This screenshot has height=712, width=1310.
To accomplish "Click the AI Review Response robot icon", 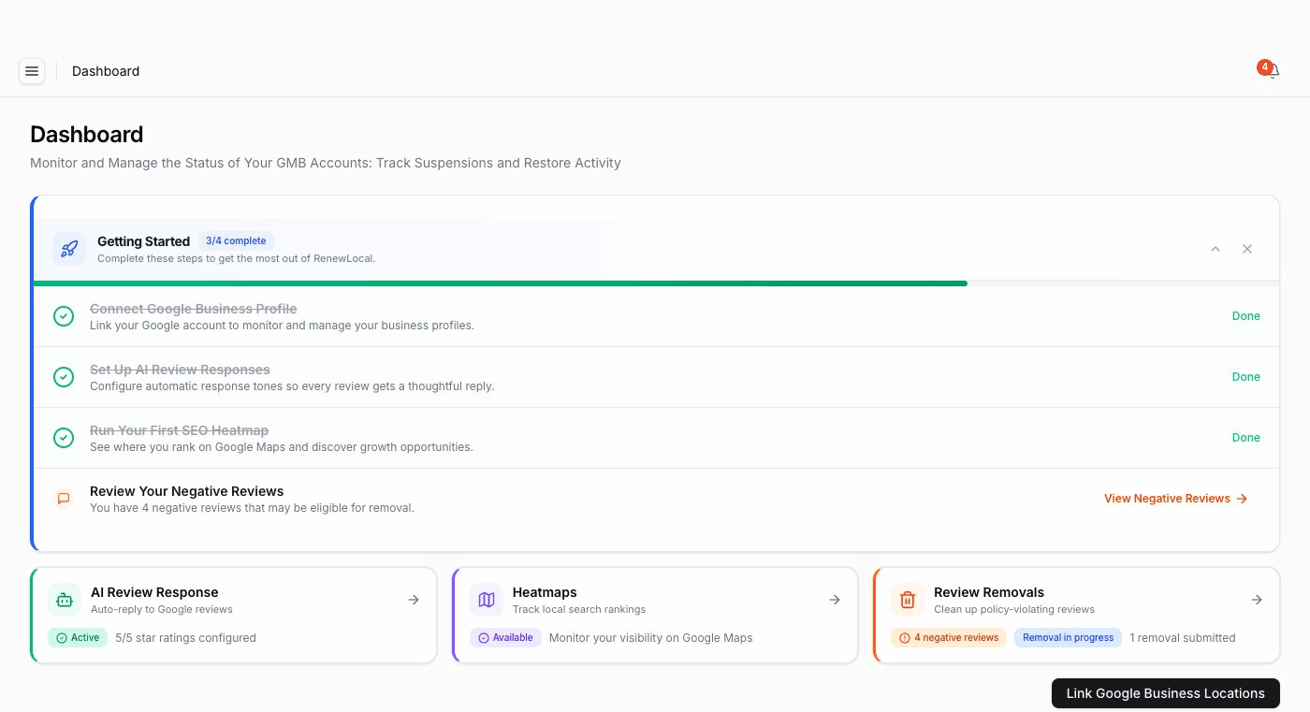I will pos(64,600).
